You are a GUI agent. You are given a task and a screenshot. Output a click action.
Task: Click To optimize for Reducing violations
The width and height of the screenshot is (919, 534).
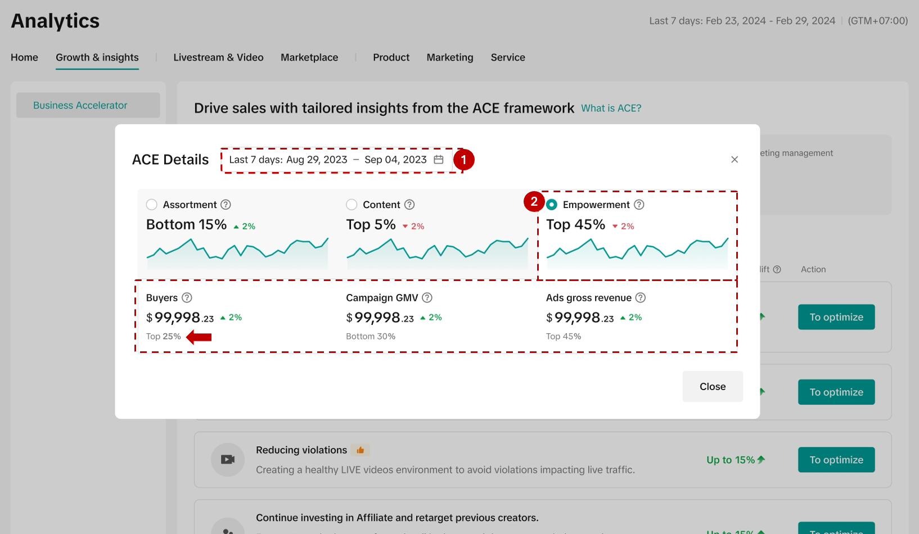click(836, 460)
